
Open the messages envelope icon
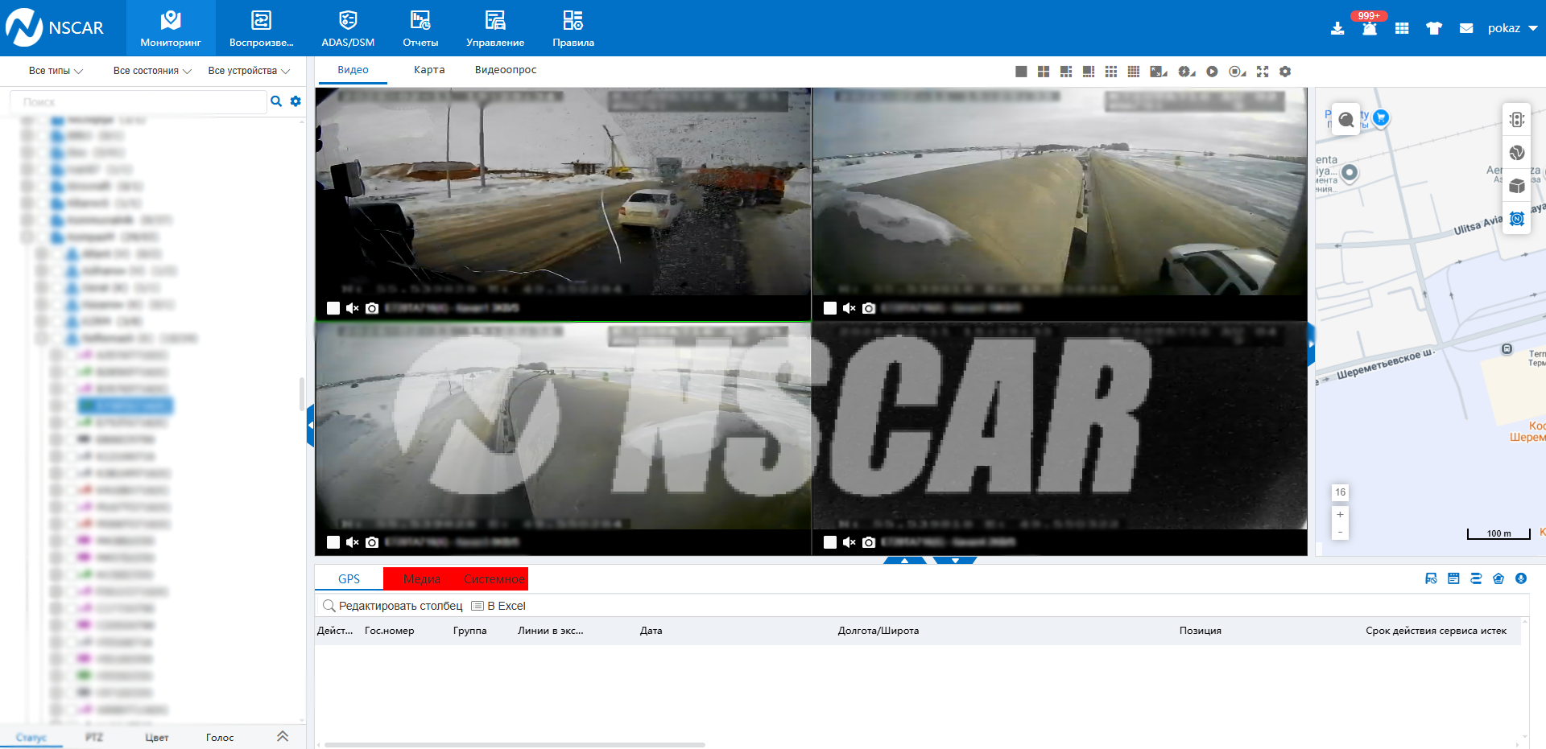pyautogui.click(x=1466, y=28)
